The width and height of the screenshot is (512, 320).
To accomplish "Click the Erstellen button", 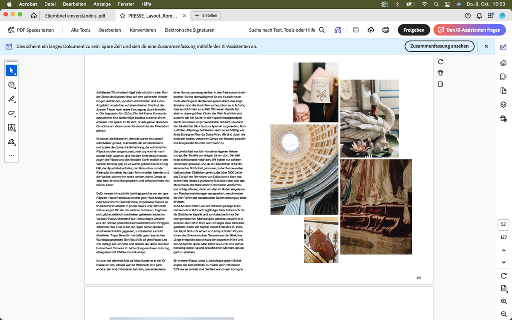I will coord(206,15).
